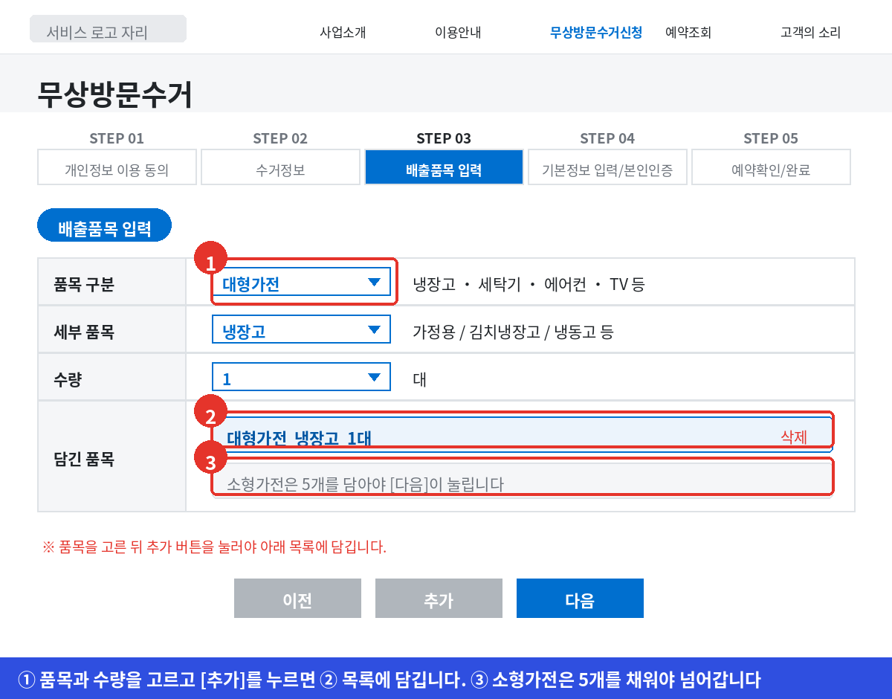Select the 배출품목 입력 step tab
This screenshot has width=892, height=699.
coord(444,167)
